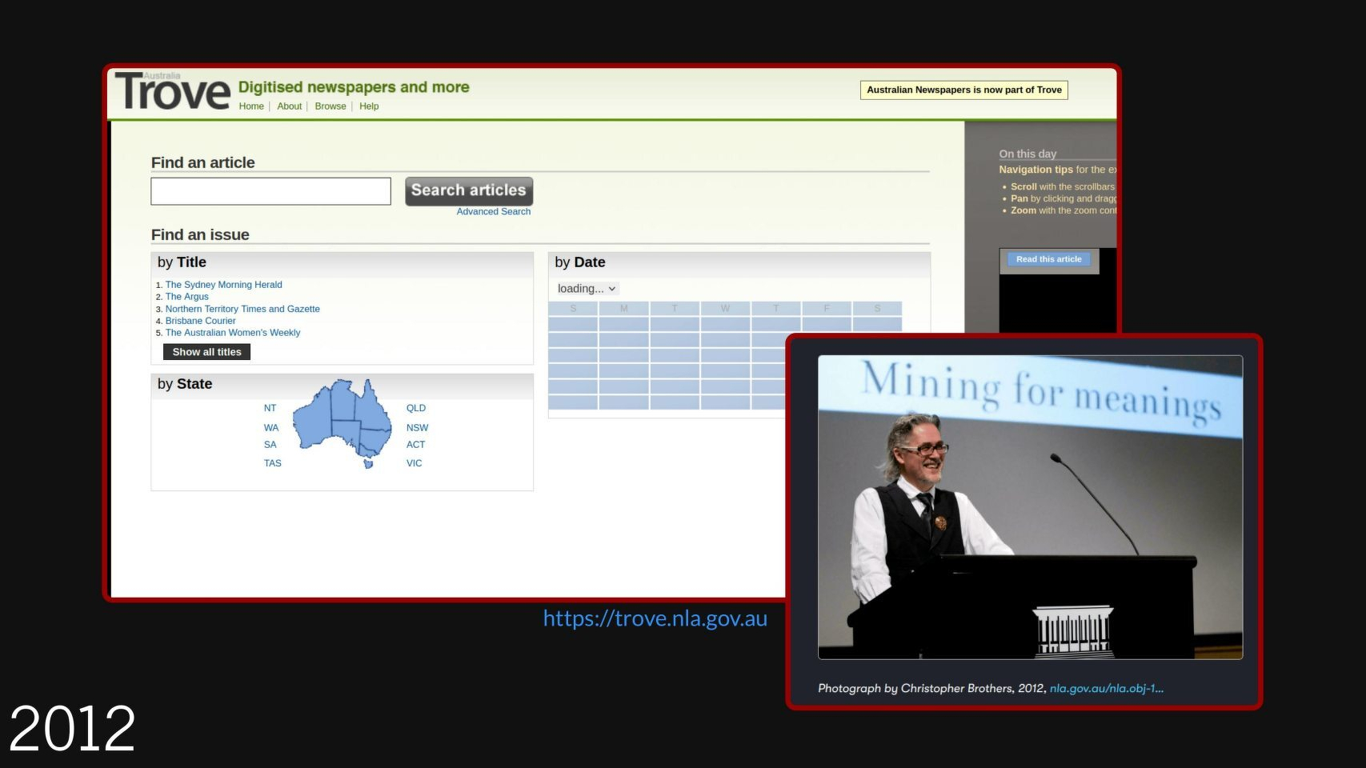This screenshot has height=768, width=1366.
Task: Select the QLD state link
Action: (416, 408)
